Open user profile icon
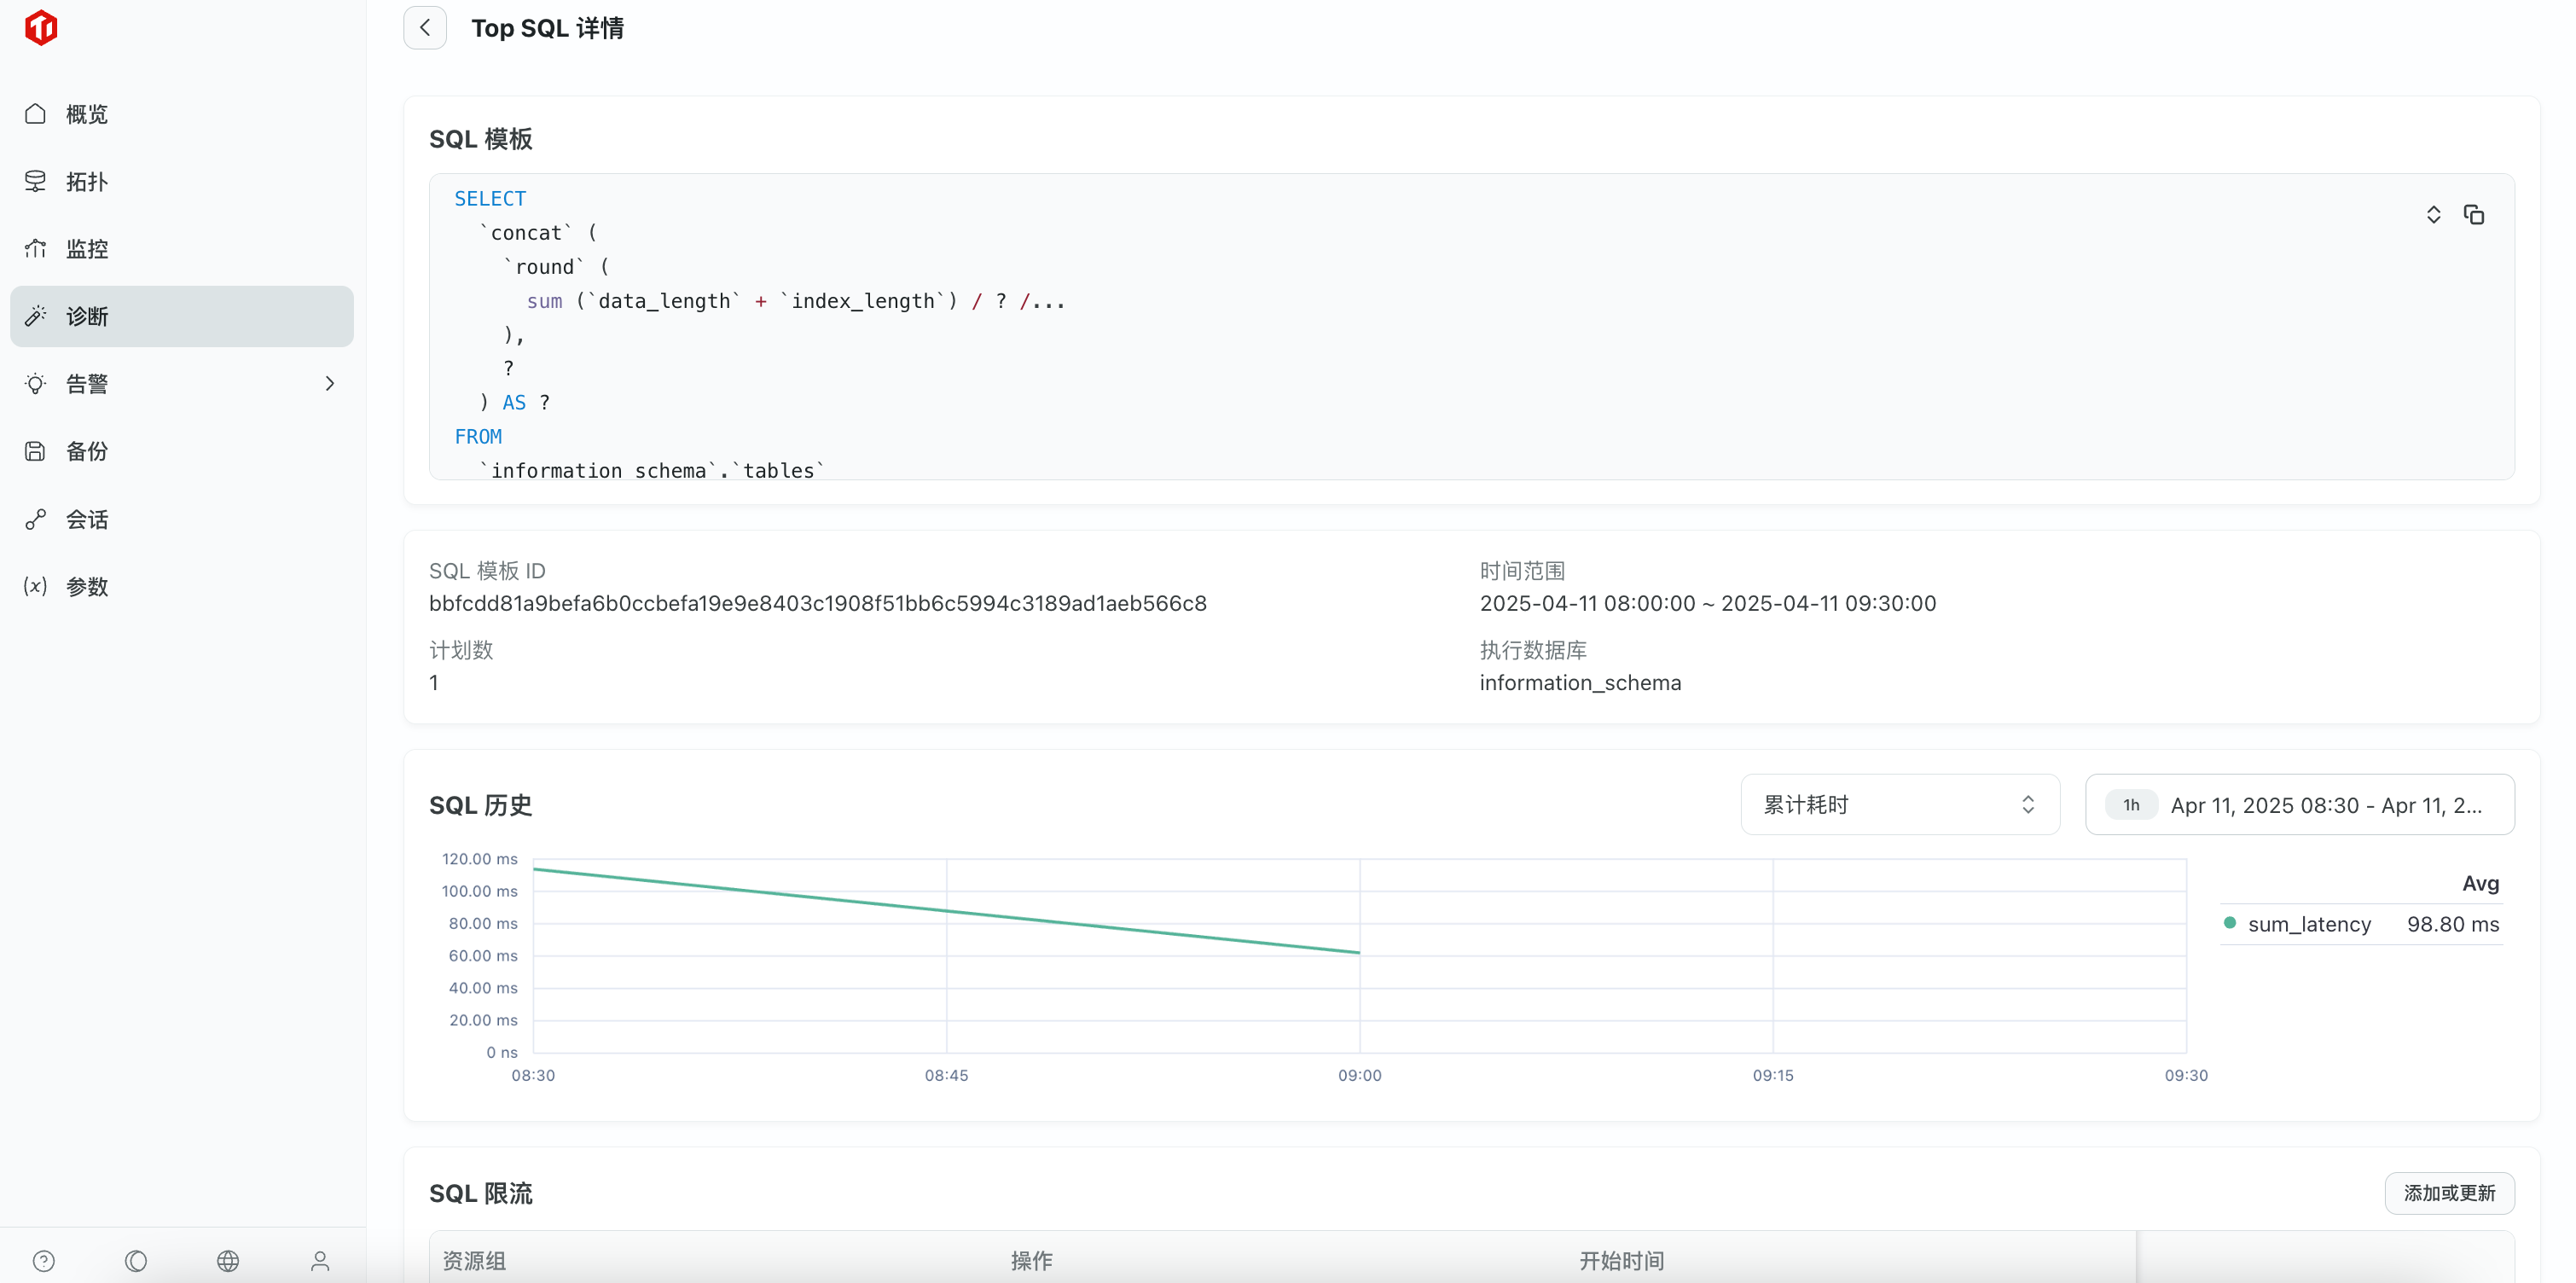 tap(320, 1260)
